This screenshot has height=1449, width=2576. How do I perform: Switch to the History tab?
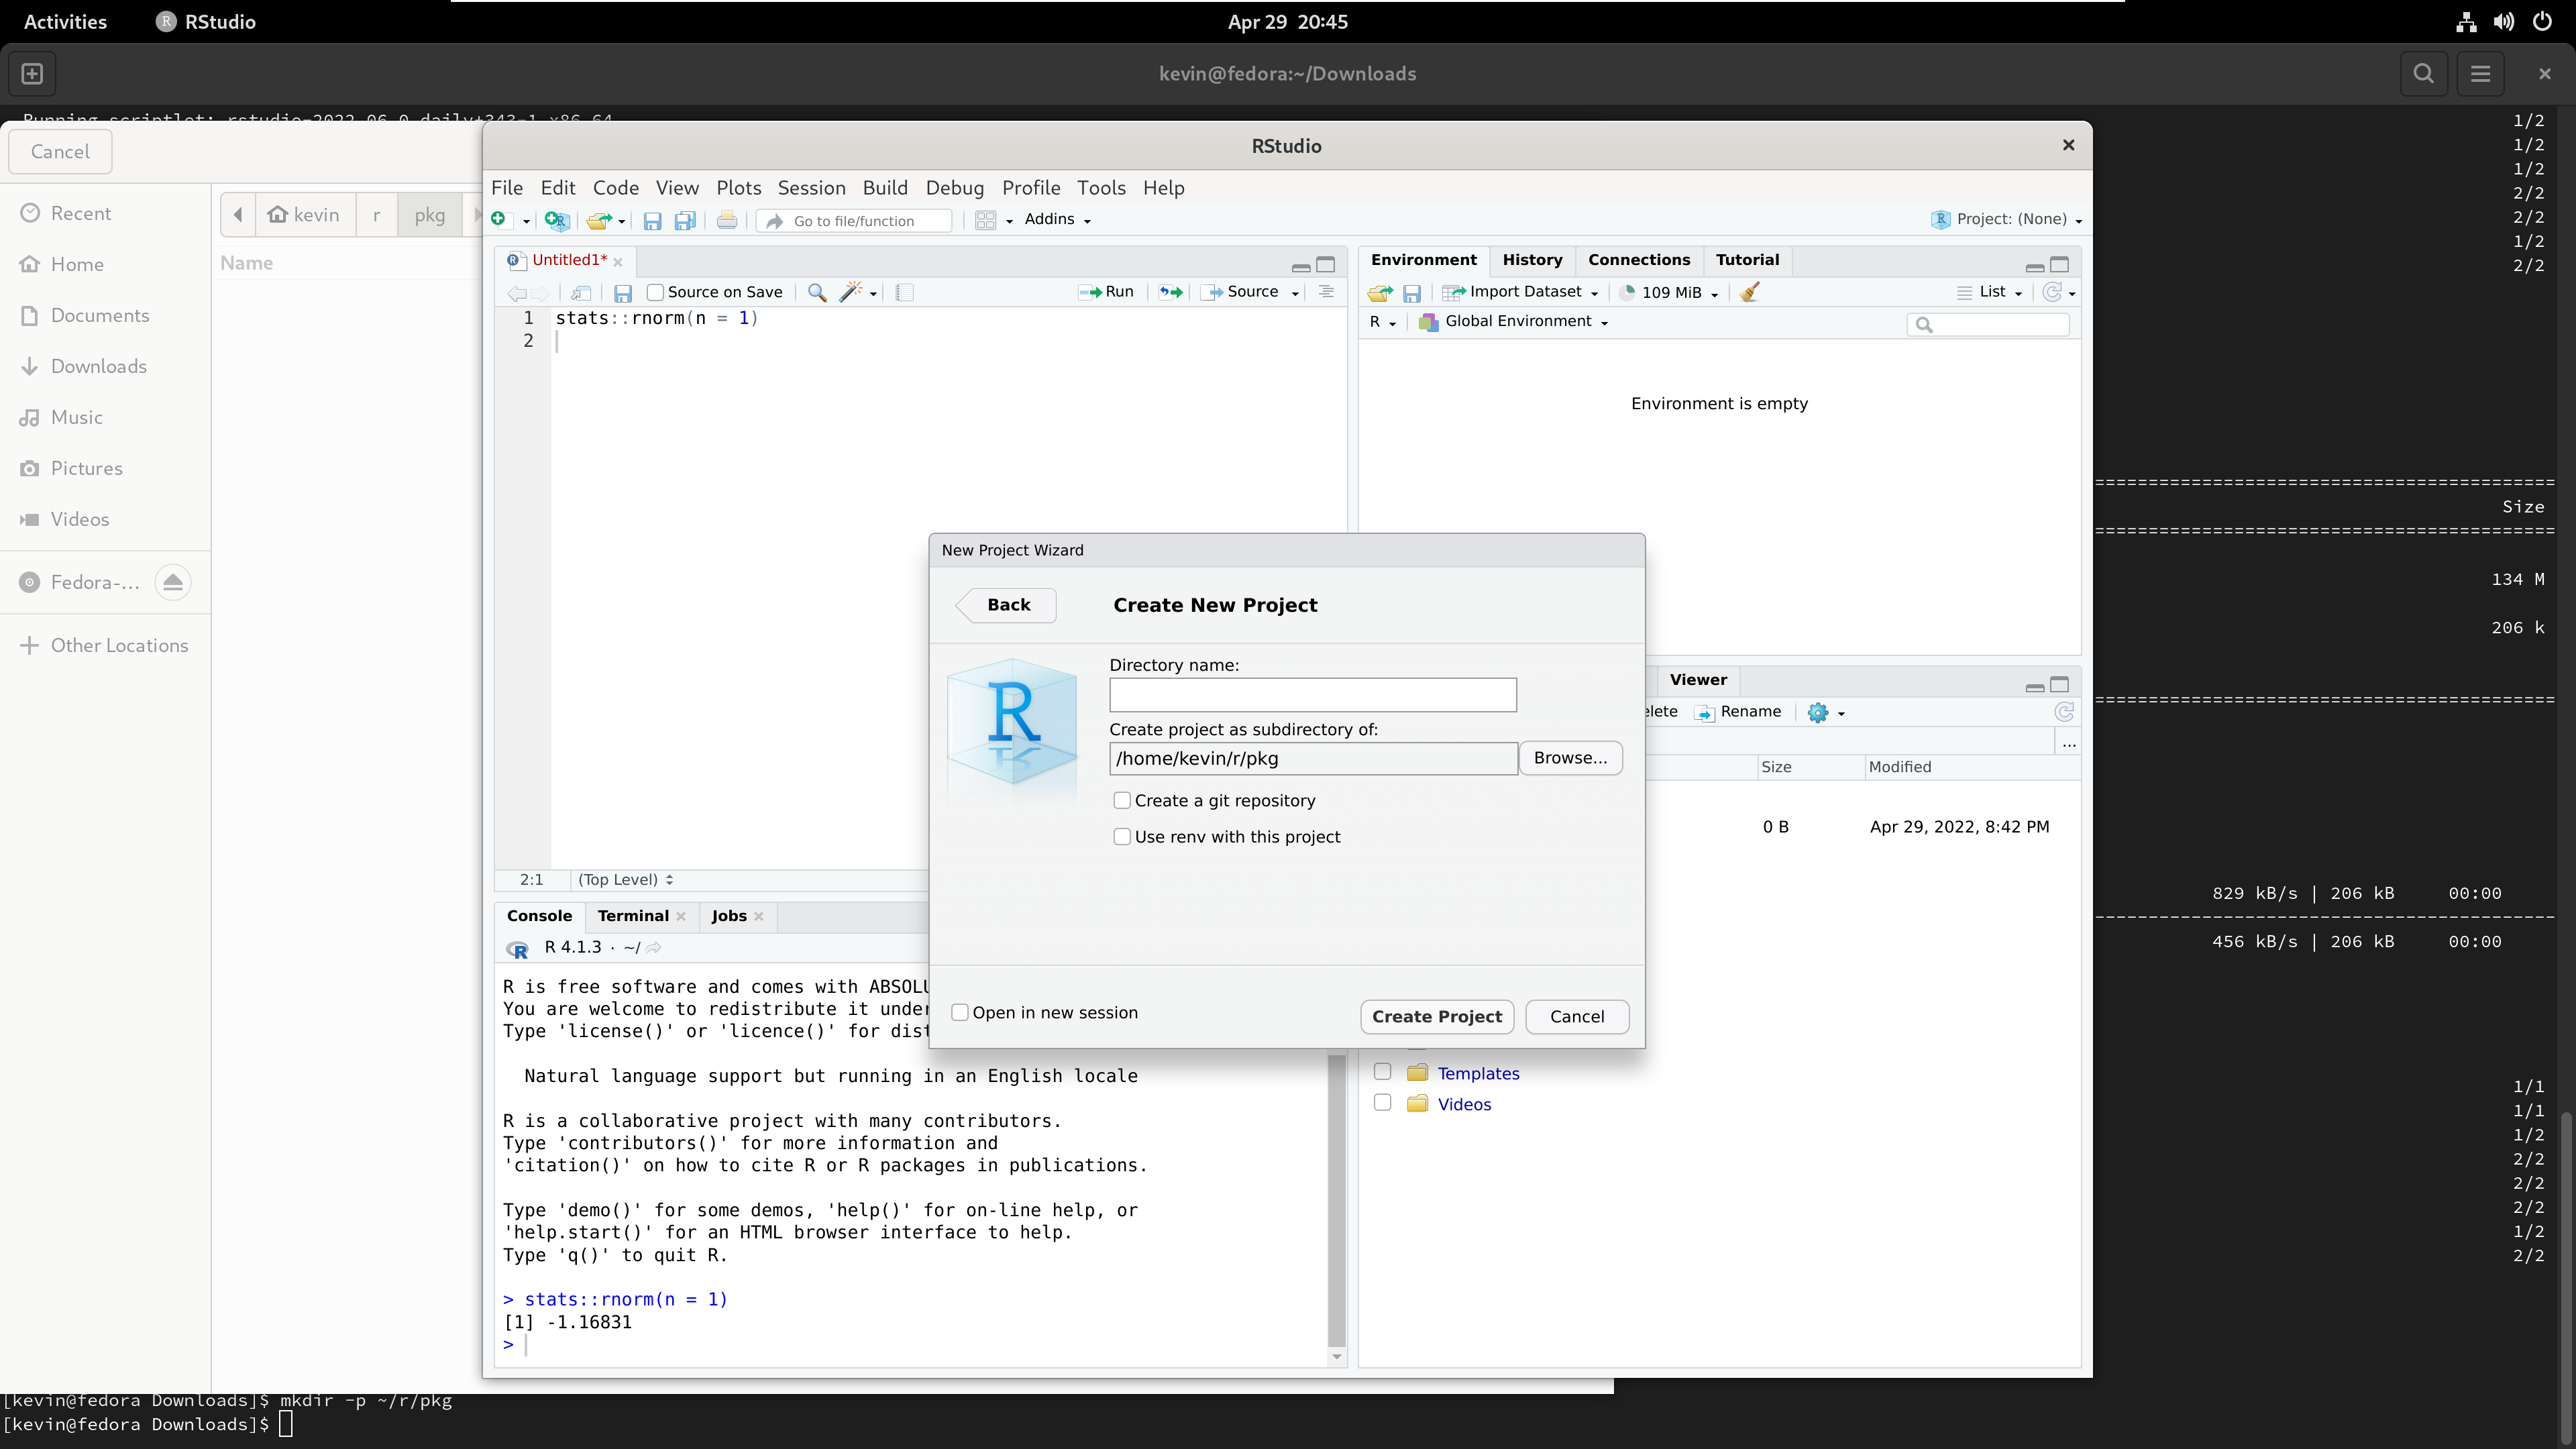click(x=1532, y=259)
